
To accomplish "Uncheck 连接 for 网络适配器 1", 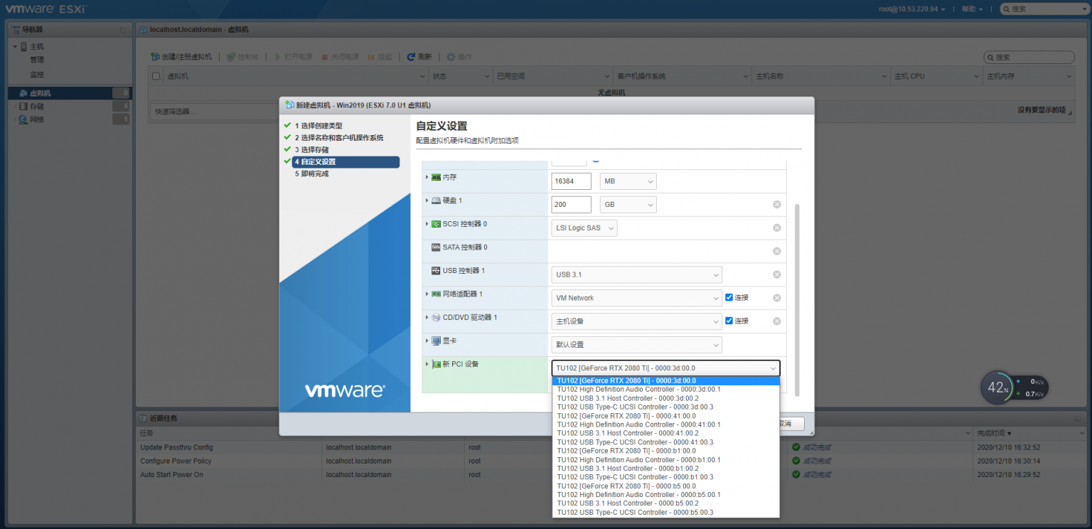I will (x=730, y=297).
